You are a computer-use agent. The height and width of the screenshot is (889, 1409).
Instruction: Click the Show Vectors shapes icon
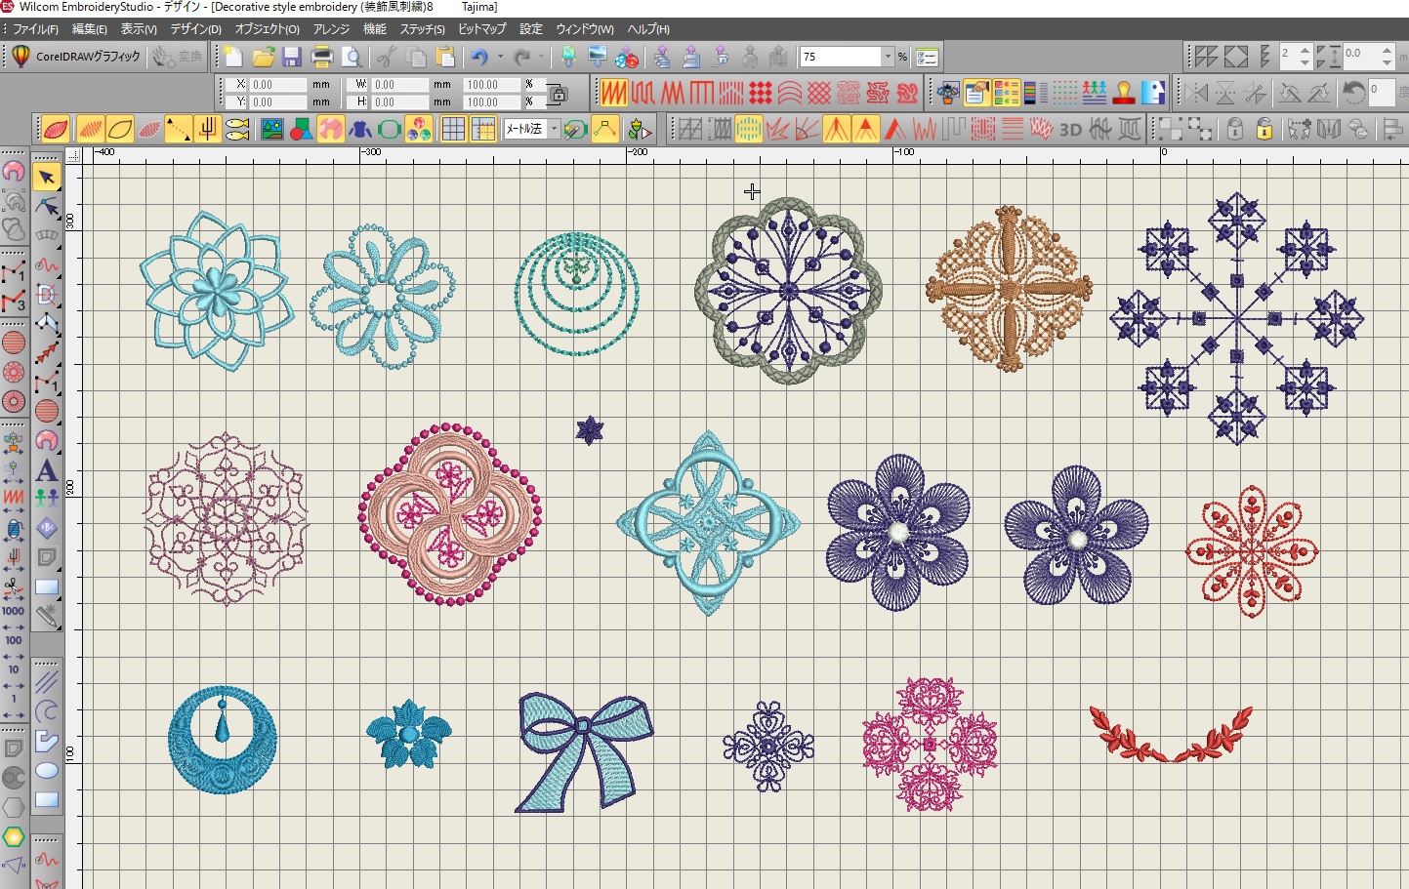pyautogui.click(x=301, y=129)
